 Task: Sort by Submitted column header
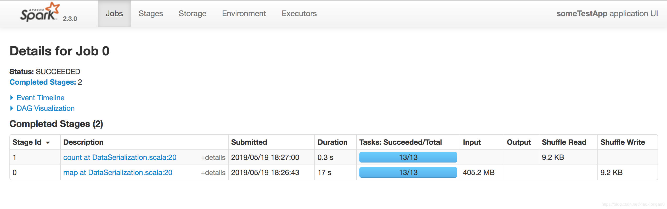point(249,142)
